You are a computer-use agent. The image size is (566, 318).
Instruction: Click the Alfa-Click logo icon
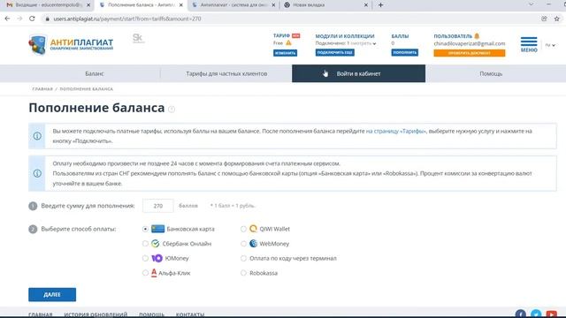(x=154, y=273)
